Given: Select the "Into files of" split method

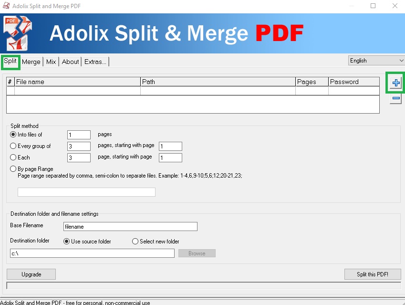Looking at the screenshot, I should tap(13, 135).
